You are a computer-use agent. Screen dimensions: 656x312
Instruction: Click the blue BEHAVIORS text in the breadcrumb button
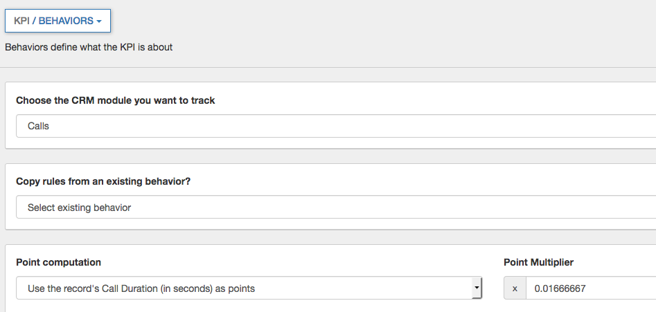65,21
